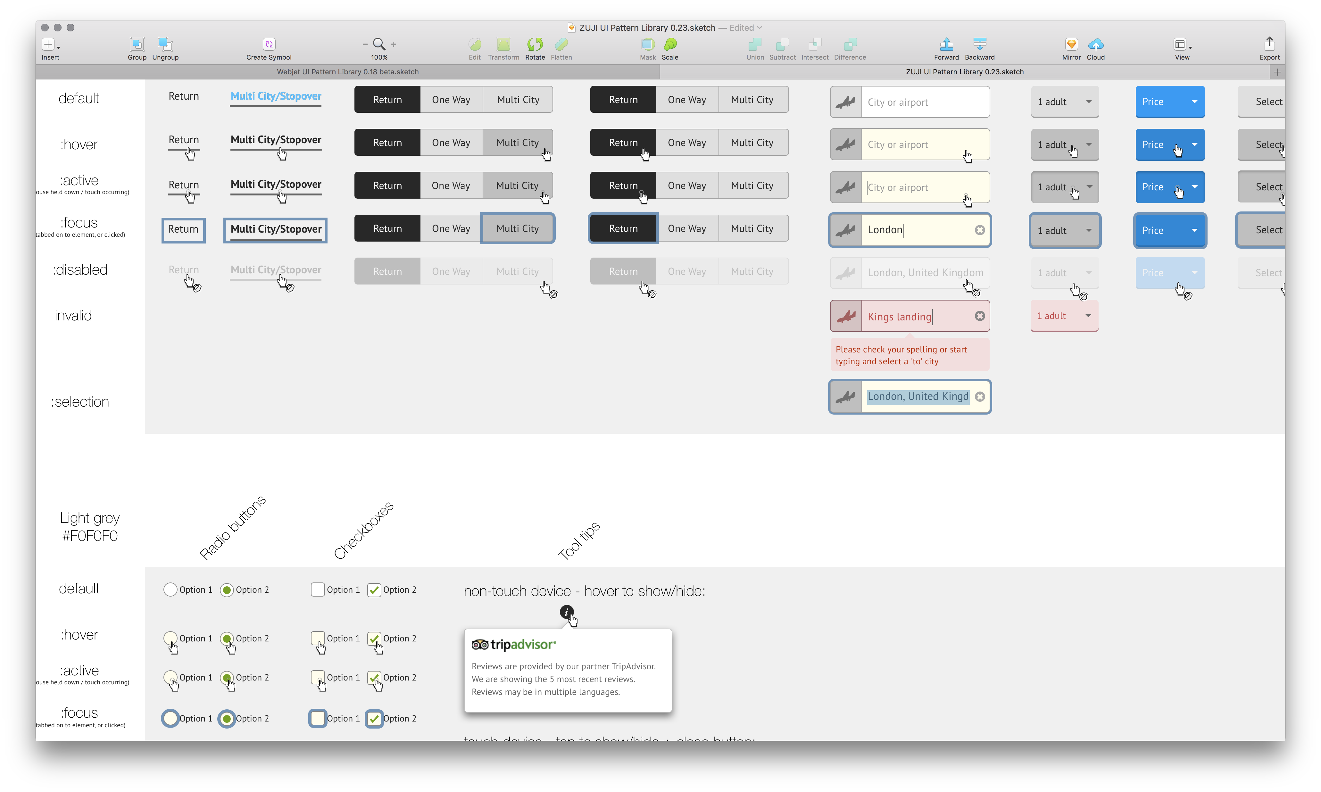Click One Way in second default segmented control
1321x792 pixels.
point(687,100)
